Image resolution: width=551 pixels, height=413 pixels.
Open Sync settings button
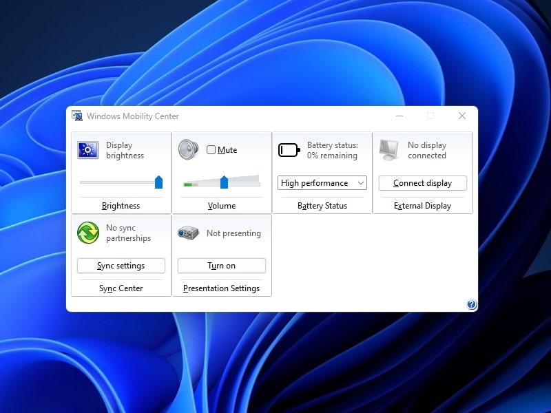click(121, 266)
